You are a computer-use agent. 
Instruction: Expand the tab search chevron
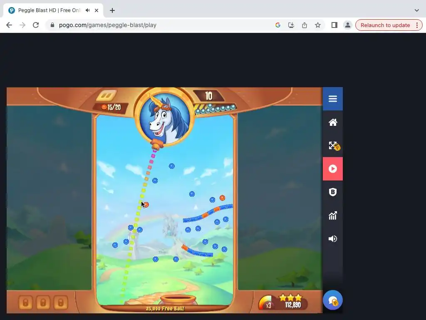[416, 10]
